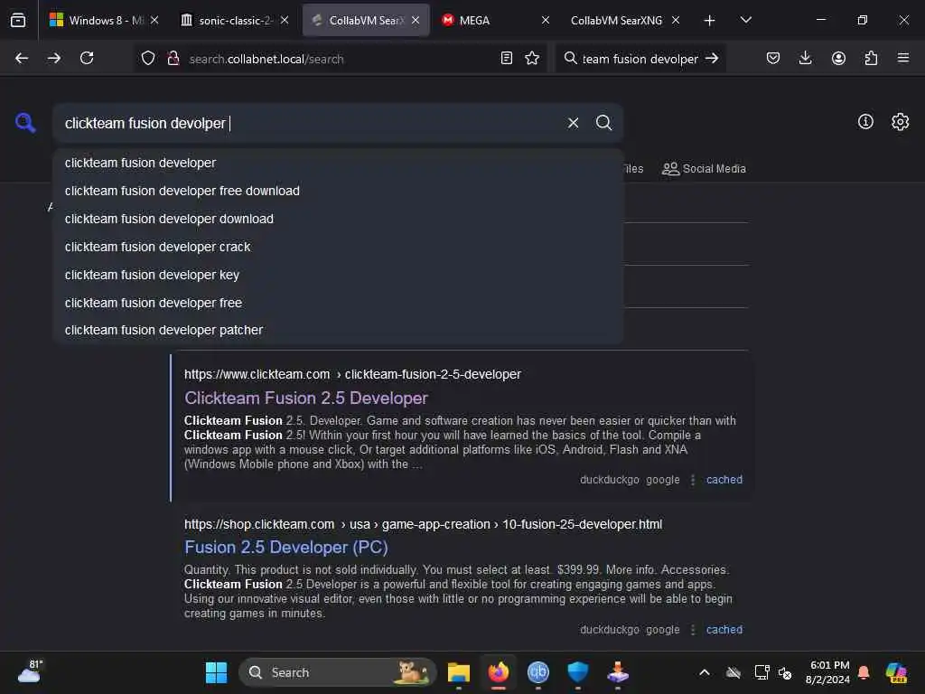Open File Explorer from taskbar
Image resolution: width=925 pixels, height=694 pixels.
[458, 672]
